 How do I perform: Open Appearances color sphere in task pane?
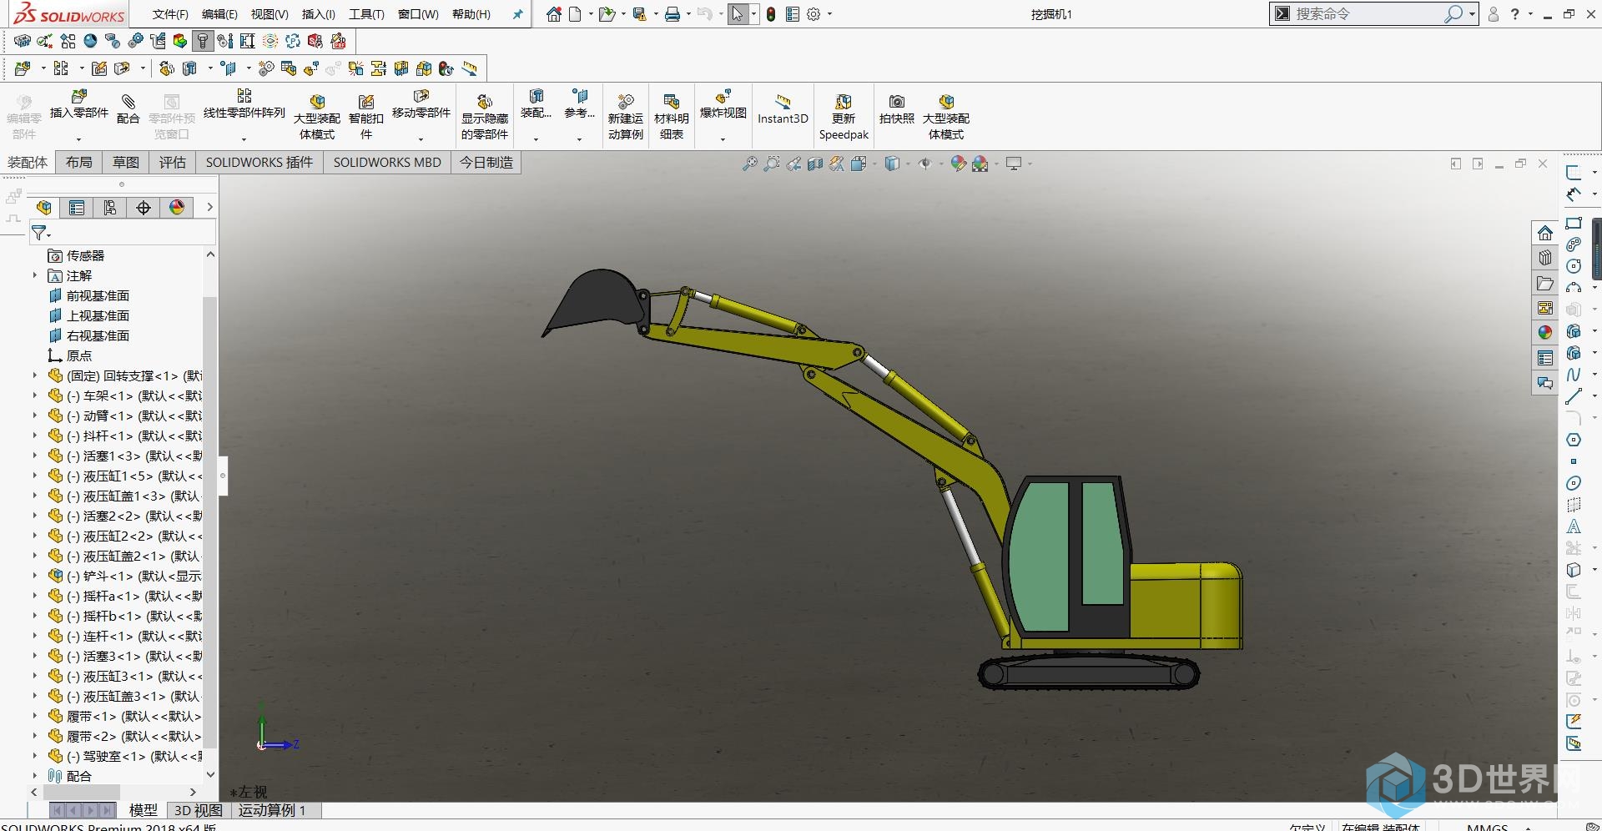tap(1545, 333)
